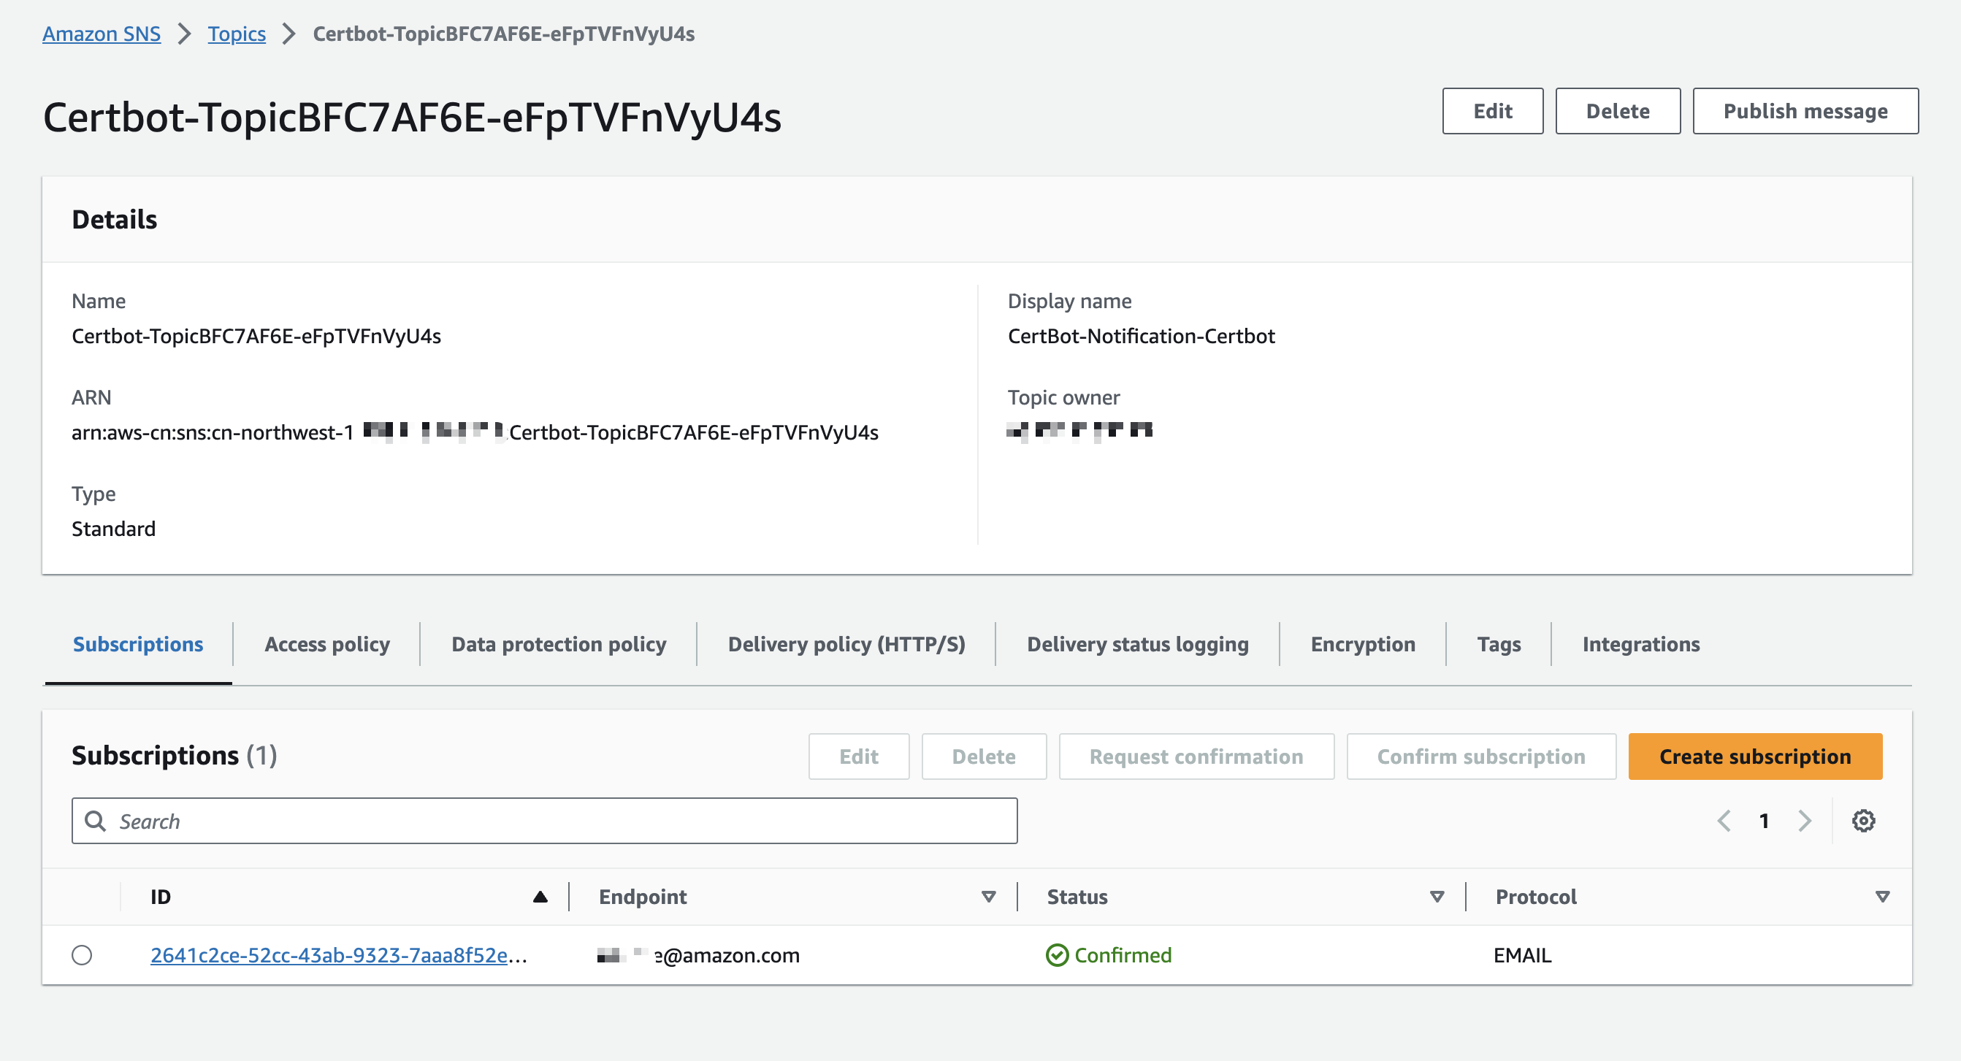Click the Status column header label
Viewport: 1961px width, 1061px height.
[1077, 897]
